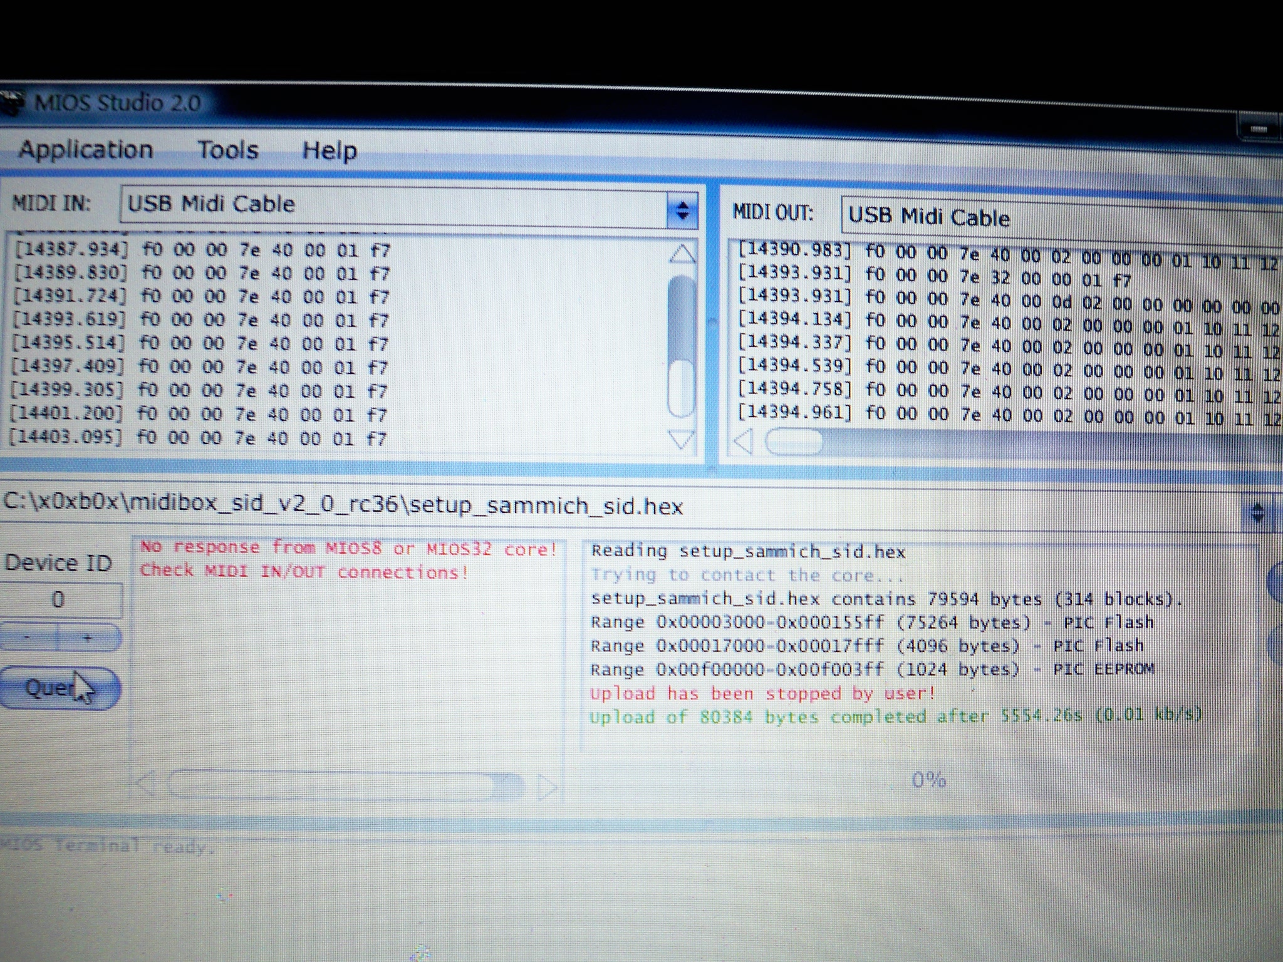Click the MIDI IN monitor vertical scrollbar thumb

[x=682, y=388]
